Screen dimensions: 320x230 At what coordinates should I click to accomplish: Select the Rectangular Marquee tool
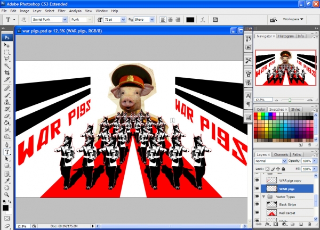click(7, 52)
